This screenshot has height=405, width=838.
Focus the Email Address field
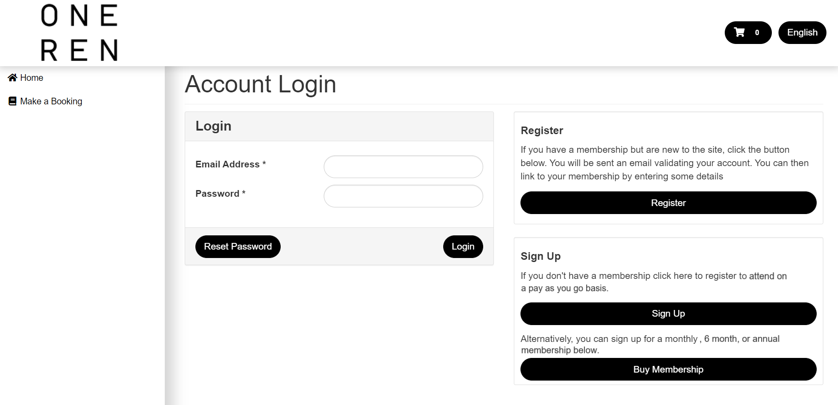pyautogui.click(x=403, y=167)
